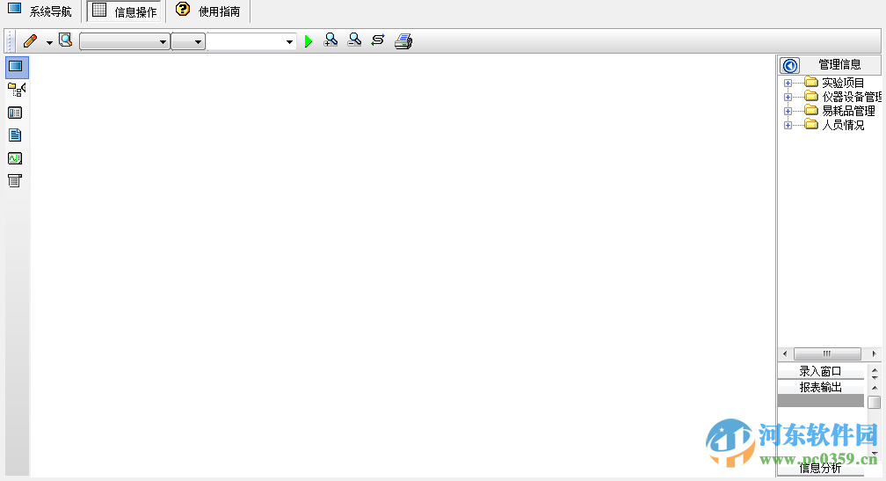This screenshot has width=886, height=481.
Task: Click the up-down stepper beside 录入窗口
Action: point(875,374)
